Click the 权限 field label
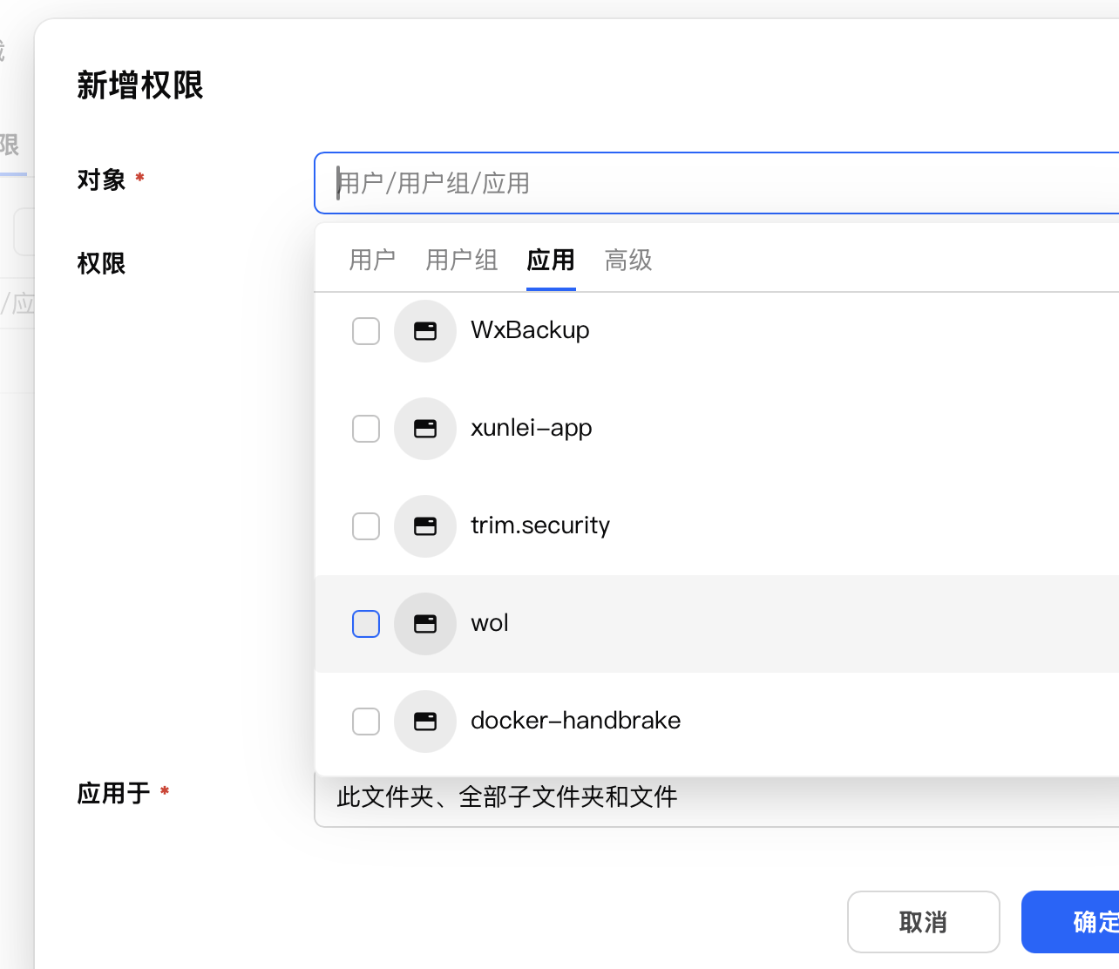Image resolution: width=1119 pixels, height=969 pixels. click(102, 263)
